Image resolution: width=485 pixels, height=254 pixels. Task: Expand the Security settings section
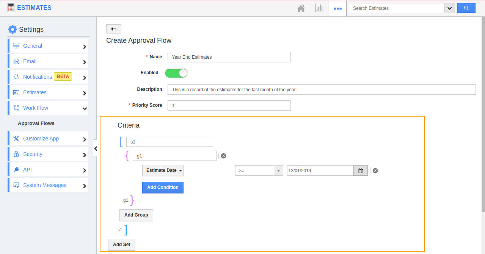tap(48, 154)
